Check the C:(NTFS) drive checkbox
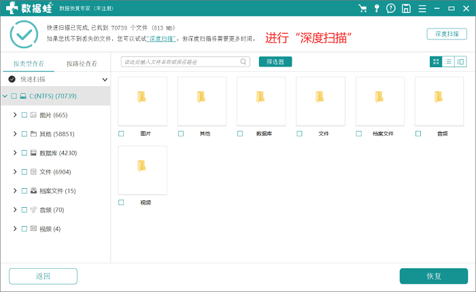Viewport: 476px width, 292px height. (x=14, y=96)
